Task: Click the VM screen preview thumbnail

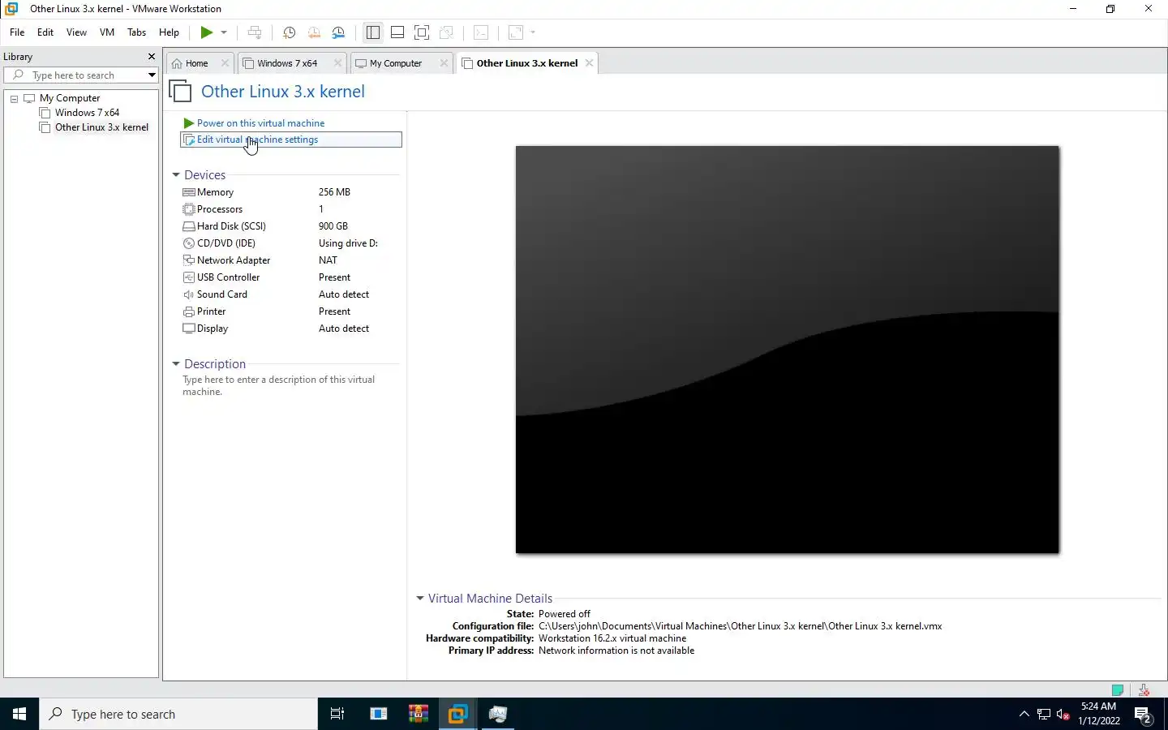Action: 788,350
